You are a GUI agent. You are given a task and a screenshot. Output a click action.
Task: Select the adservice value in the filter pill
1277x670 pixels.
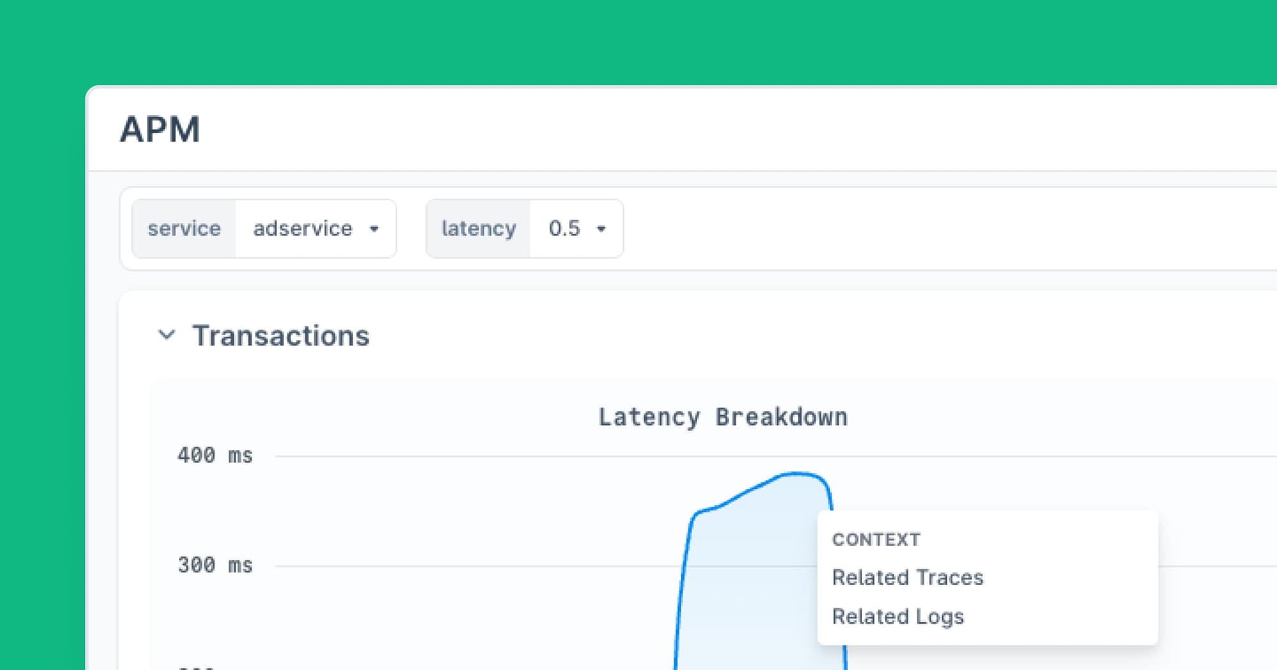coord(302,228)
